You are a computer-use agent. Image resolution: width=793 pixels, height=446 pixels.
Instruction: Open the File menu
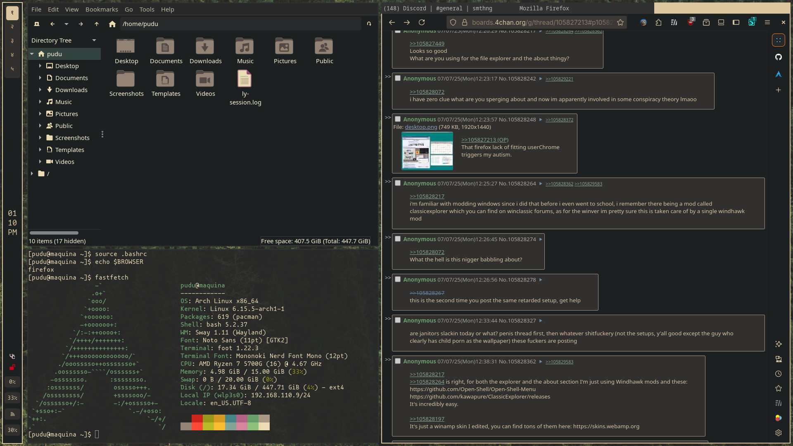36,9
